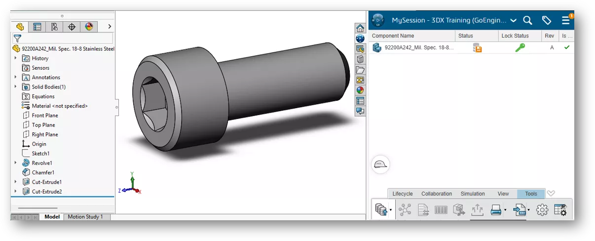Expand the Revolve1 feature
The image size is (595, 241).
[15, 162]
